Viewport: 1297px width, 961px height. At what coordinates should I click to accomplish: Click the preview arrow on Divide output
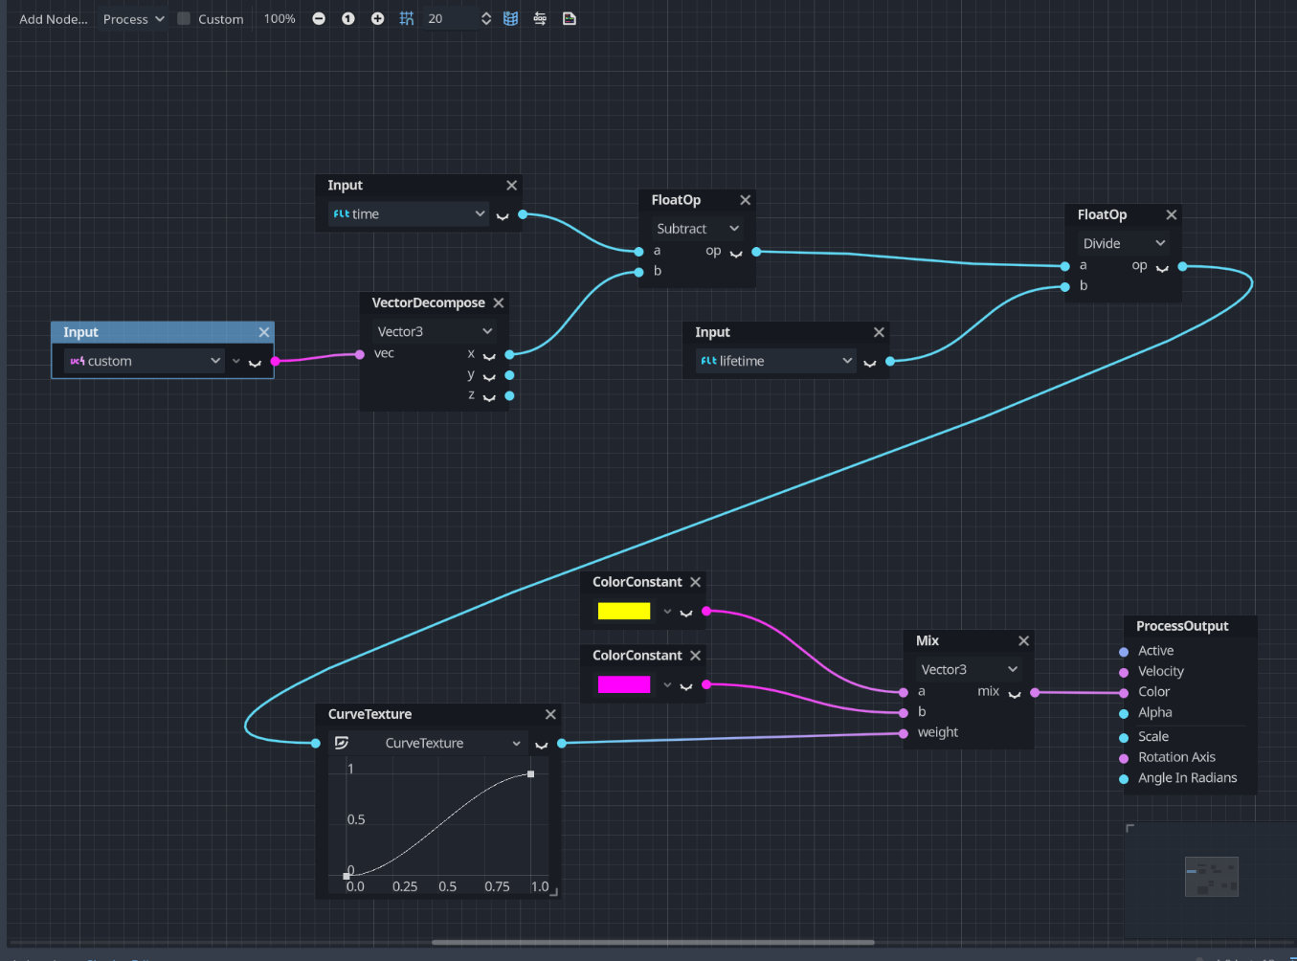[1160, 269]
